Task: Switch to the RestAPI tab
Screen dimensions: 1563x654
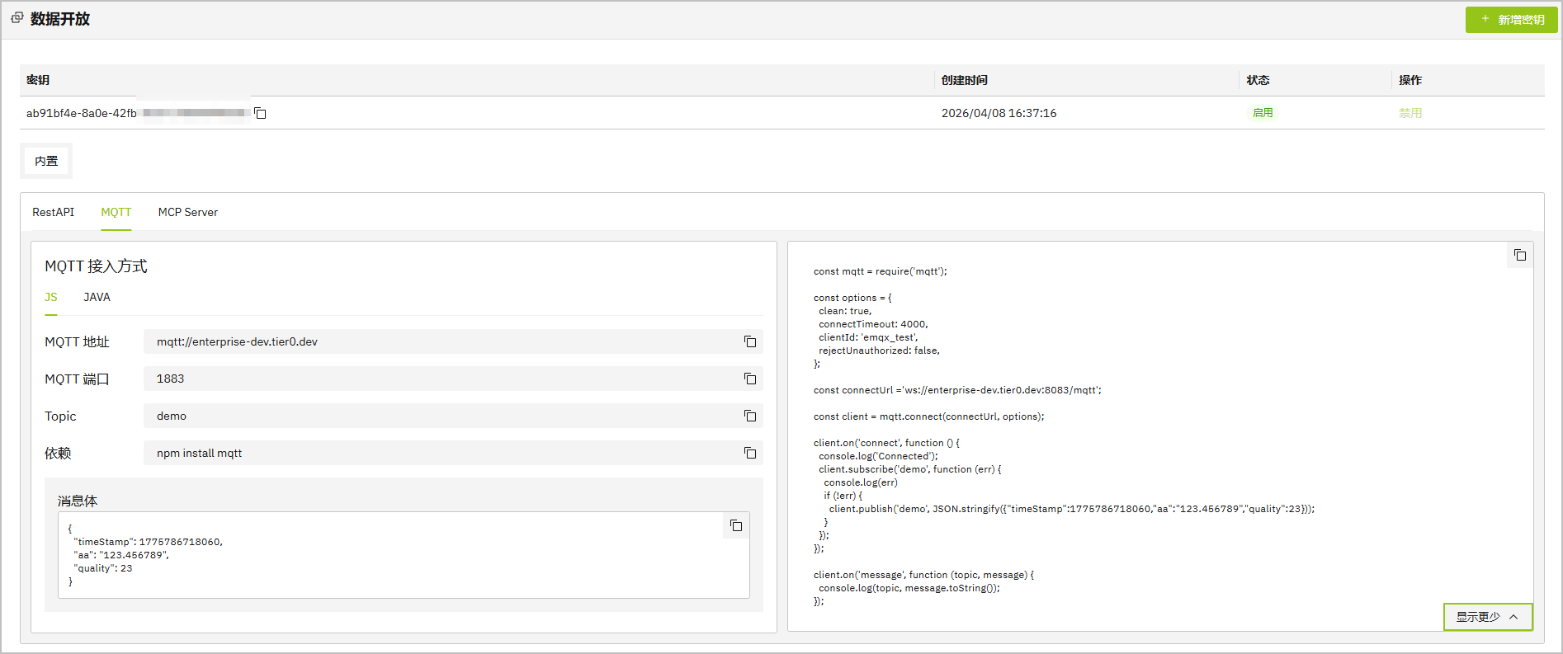Action: 53,212
